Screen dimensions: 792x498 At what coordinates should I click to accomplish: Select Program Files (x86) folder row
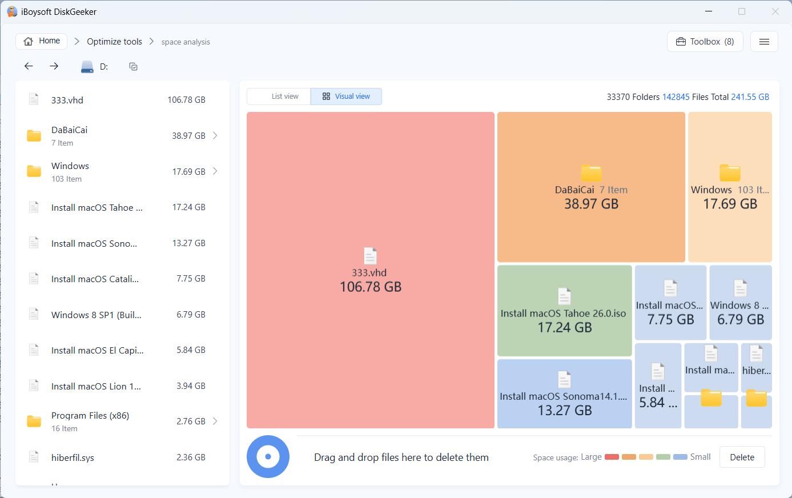(122, 421)
